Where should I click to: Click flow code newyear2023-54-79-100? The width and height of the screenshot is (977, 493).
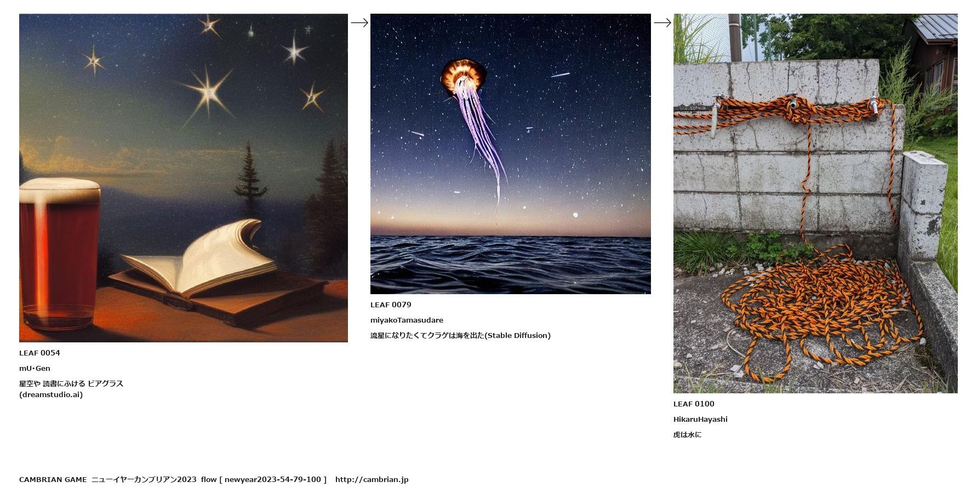coord(272,479)
